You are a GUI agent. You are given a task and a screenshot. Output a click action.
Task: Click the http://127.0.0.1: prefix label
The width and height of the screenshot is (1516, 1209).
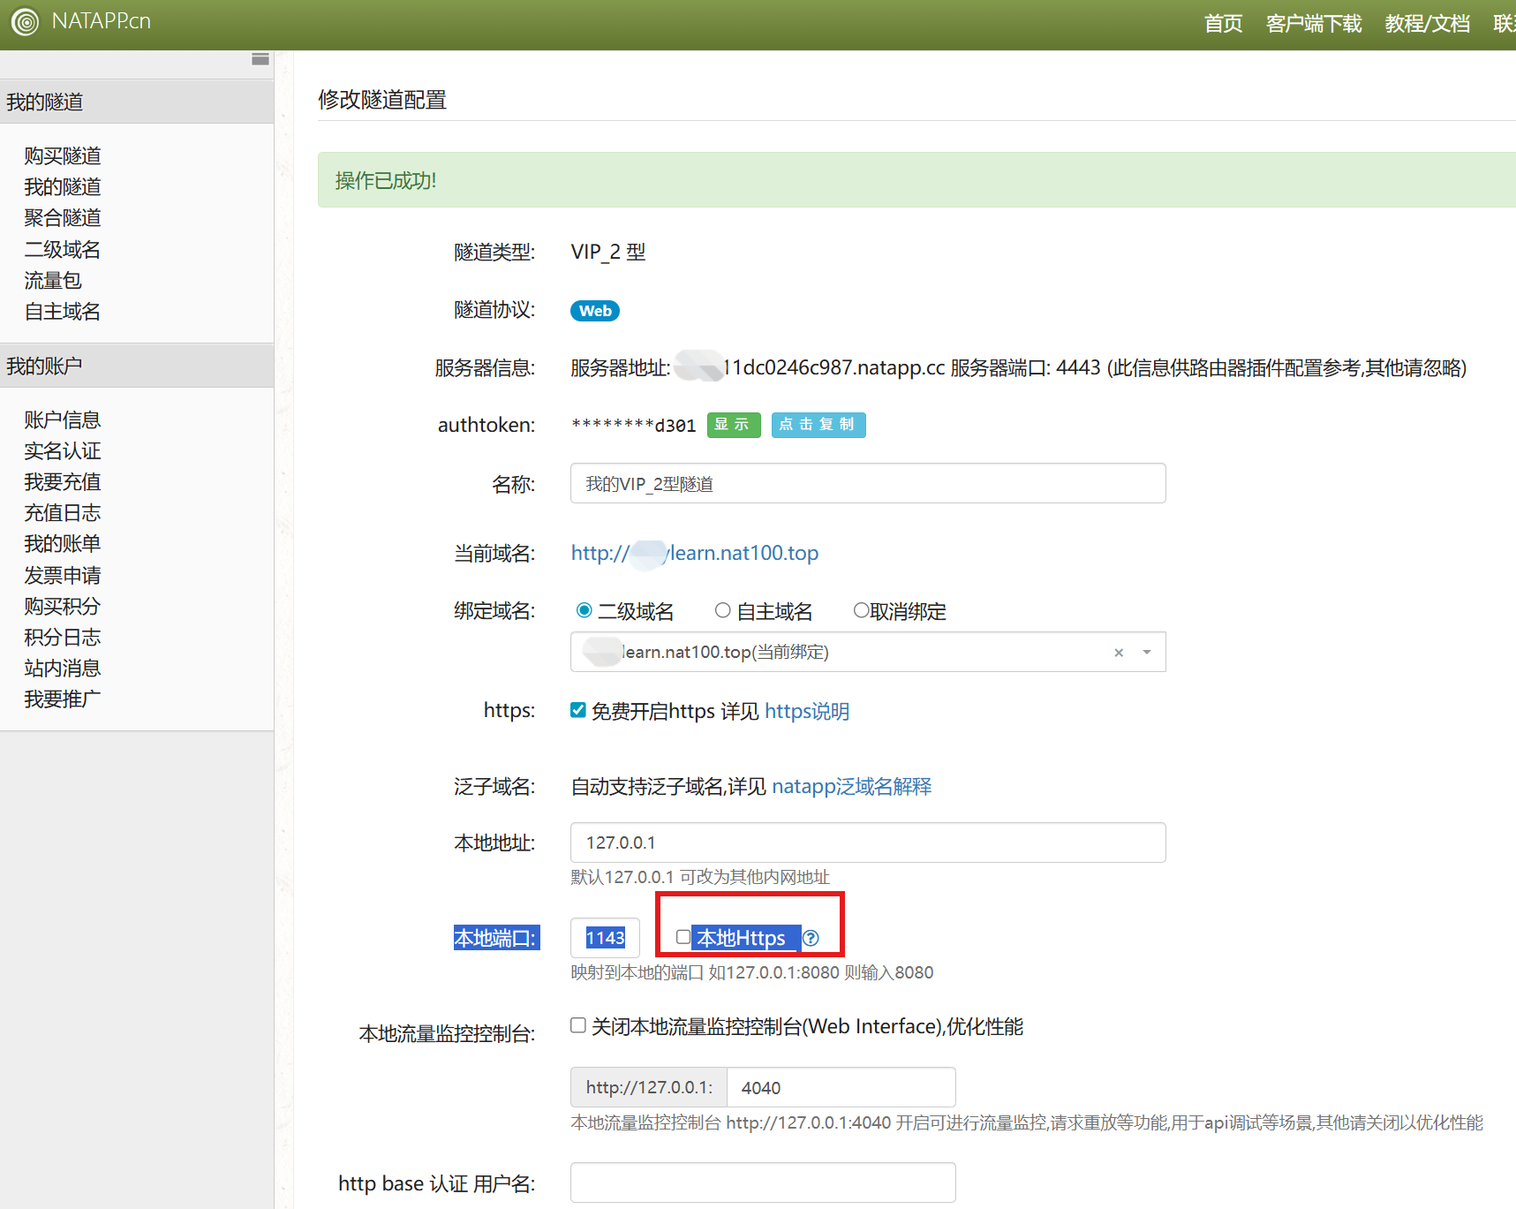point(649,1087)
